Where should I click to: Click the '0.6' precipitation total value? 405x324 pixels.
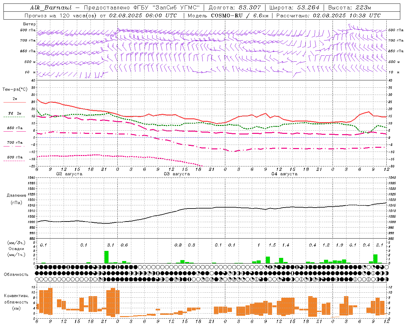tap(124, 245)
